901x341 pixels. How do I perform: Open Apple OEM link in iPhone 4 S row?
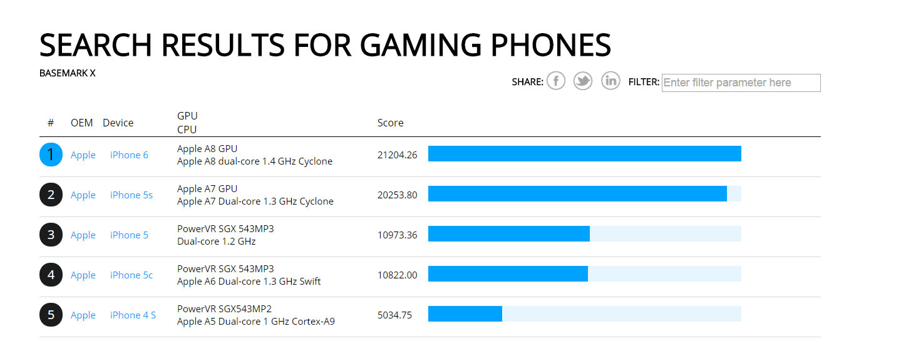pyautogui.click(x=83, y=315)
